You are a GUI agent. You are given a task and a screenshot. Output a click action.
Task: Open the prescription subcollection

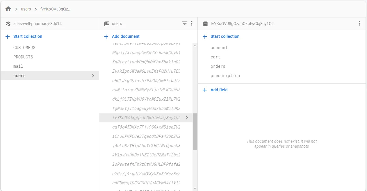225,76
